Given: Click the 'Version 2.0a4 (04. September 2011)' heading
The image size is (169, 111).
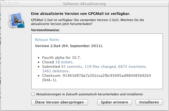Looking at the screenshot, I should (x=69, y=46).
